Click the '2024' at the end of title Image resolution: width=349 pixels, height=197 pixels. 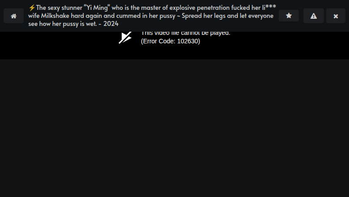(x=111, y=24)
